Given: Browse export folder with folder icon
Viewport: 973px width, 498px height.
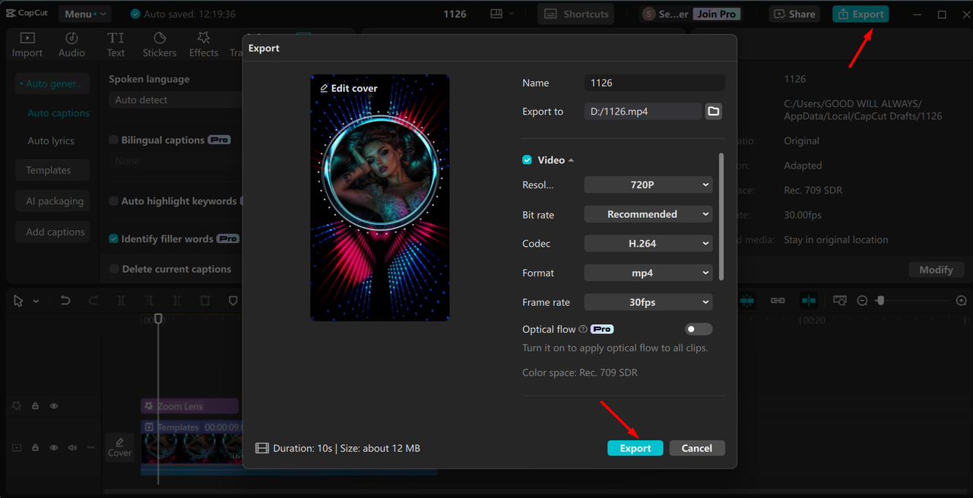Looking at the screenshot, I should click(713, 112).
